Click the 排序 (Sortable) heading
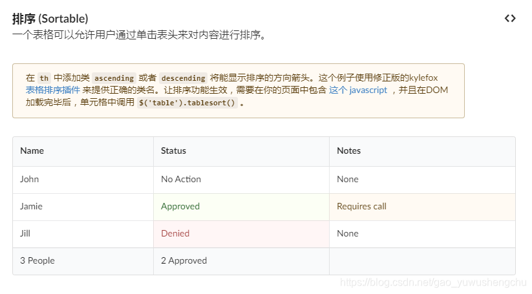 point(50,19)
